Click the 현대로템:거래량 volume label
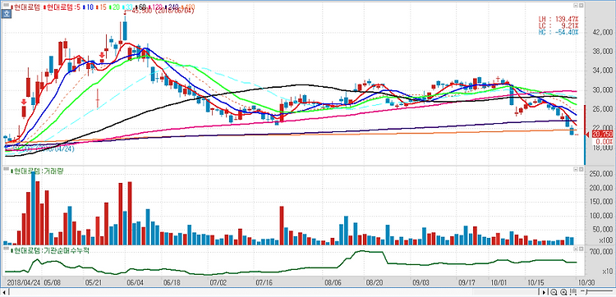The height and width of the screenshot is (297, 616). 38,171
